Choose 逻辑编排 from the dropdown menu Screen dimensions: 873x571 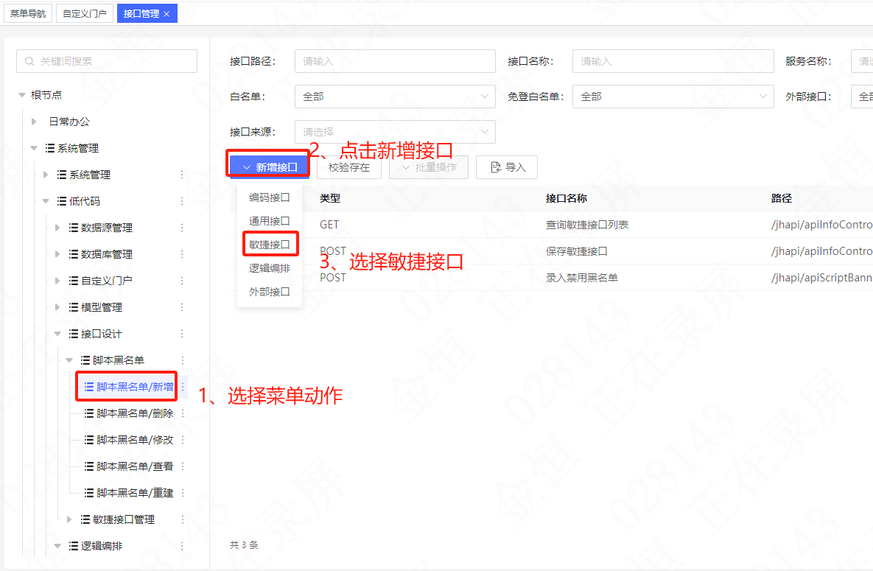(270, 268)
